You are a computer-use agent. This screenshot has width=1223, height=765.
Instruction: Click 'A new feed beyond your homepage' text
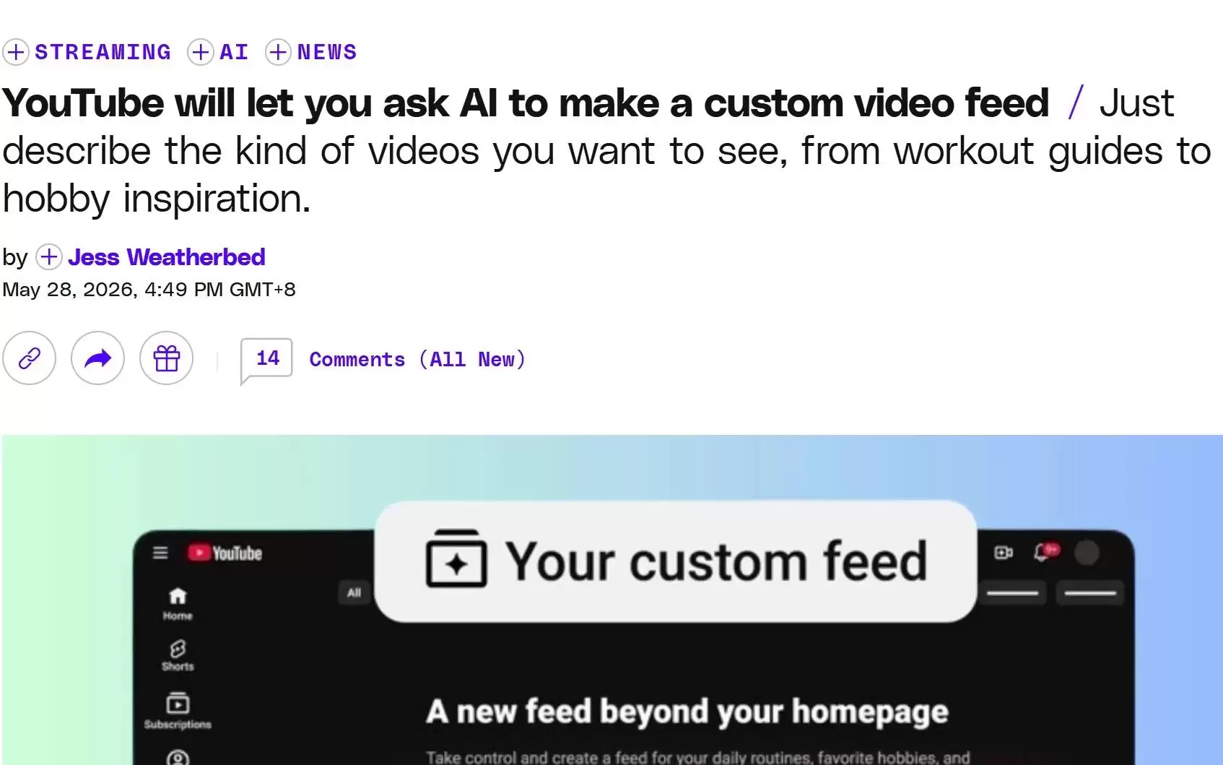[x=687, y=712]
